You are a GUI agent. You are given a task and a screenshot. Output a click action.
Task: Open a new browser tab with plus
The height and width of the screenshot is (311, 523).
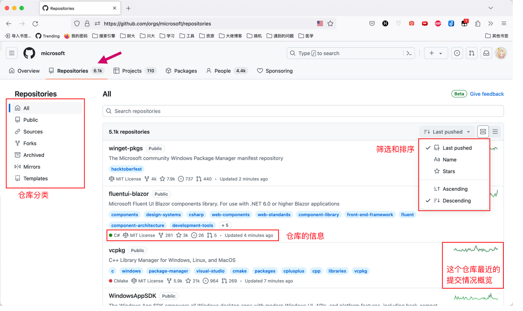pos(128,8)
